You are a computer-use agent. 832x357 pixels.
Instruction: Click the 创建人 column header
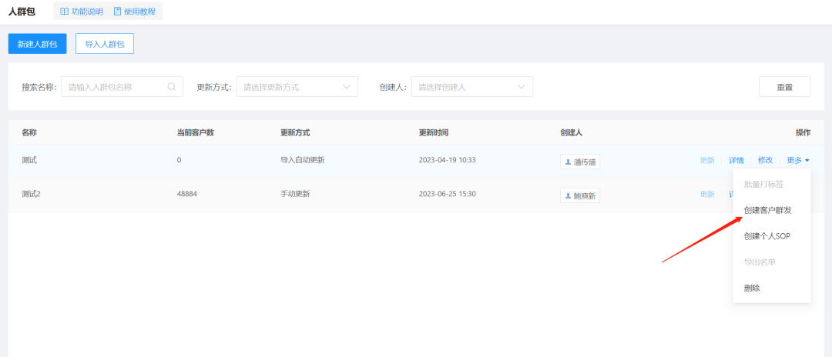point(572,132)
